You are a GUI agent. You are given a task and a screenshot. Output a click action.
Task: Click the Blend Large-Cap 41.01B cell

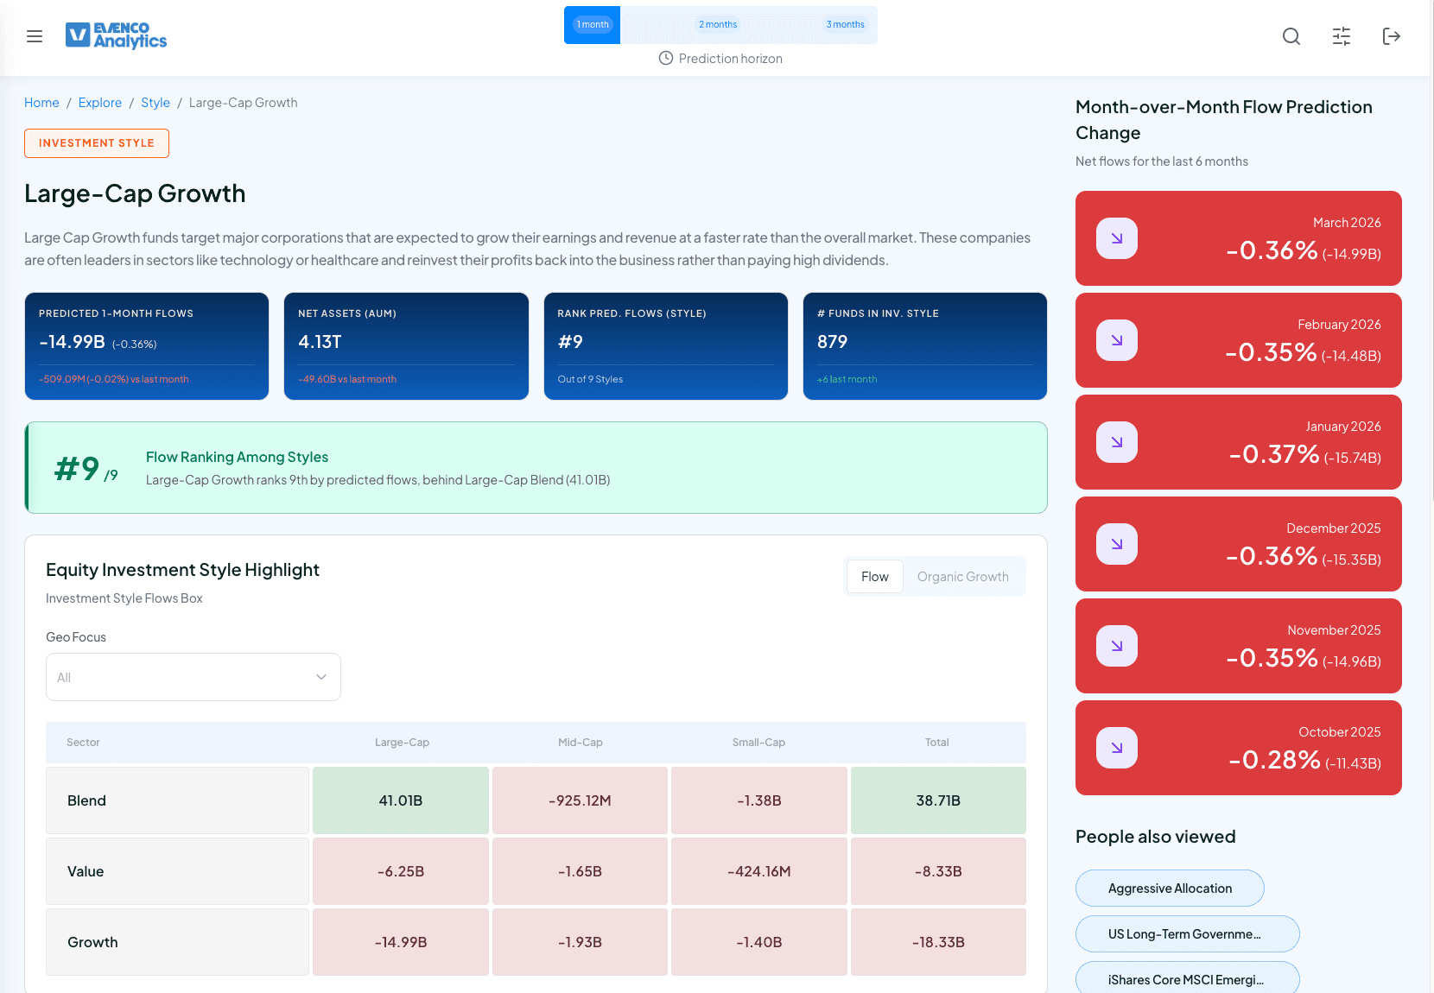(401, 800)
